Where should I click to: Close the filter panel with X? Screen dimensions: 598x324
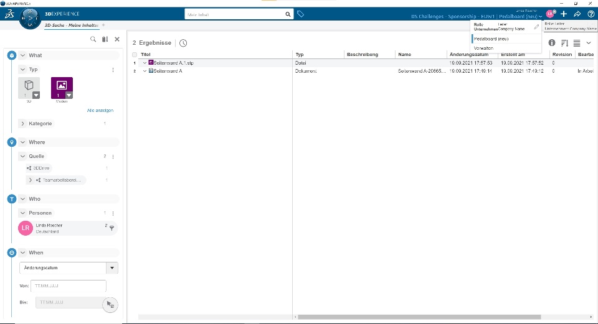(117, 39)
